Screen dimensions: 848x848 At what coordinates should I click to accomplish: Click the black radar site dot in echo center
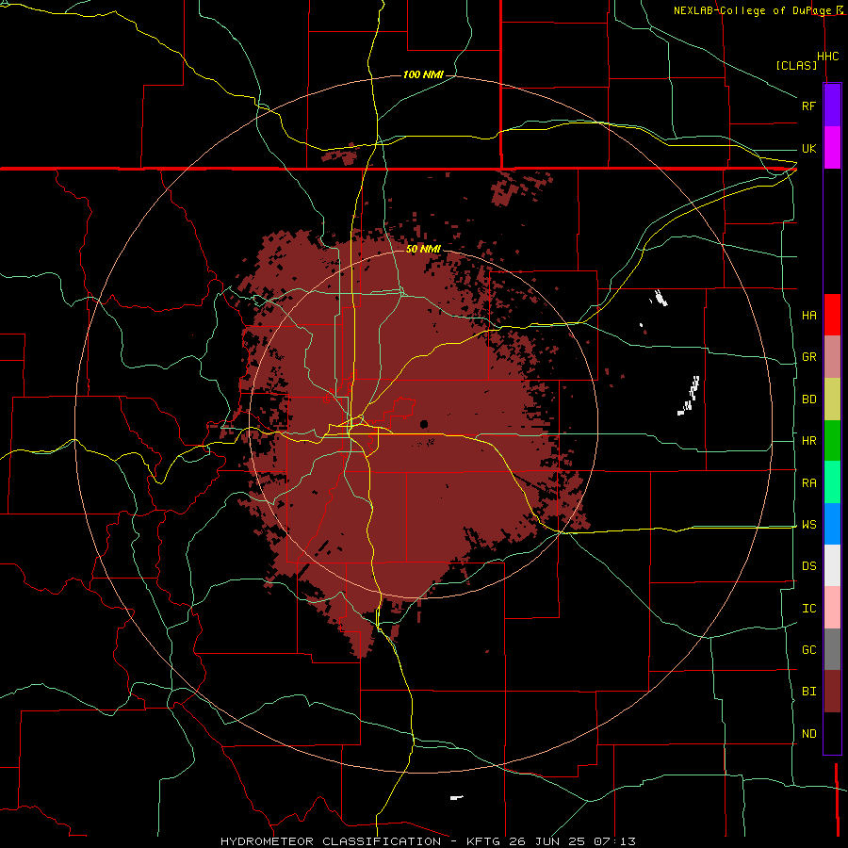coord(423,424)
